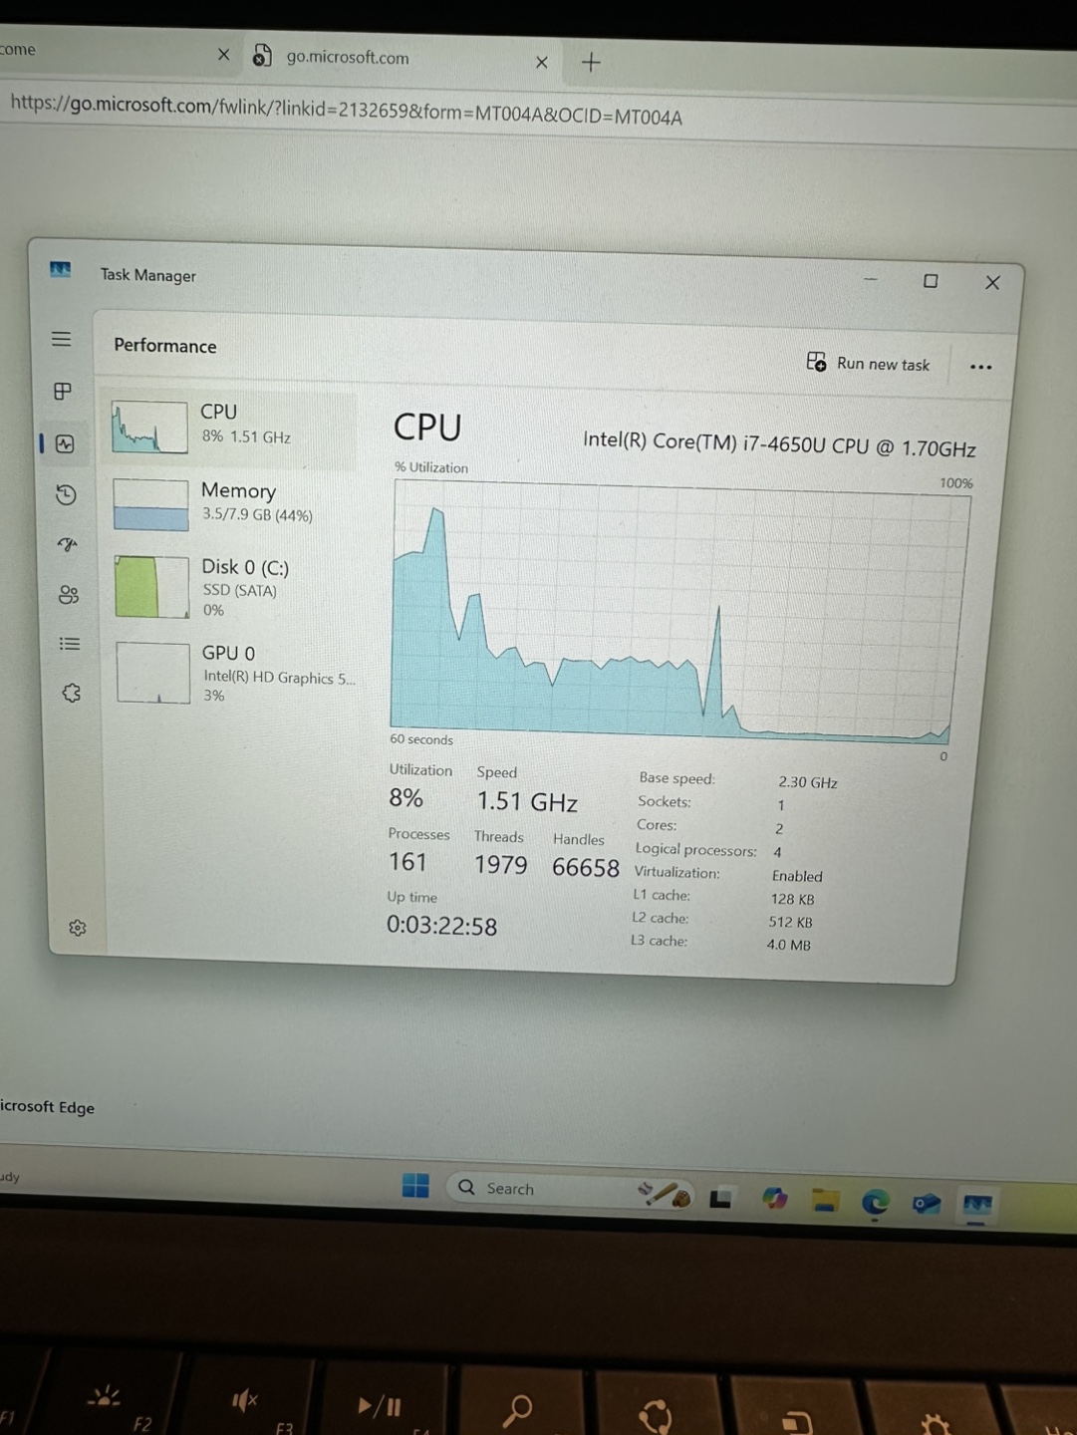Click the Memory mini graph thumbnail
The height and width of the screenshot is (1435, 1077).
150,504
